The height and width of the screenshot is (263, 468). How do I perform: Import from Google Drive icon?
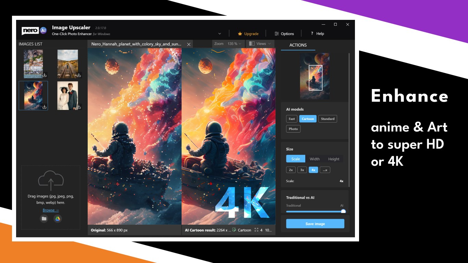pos(58,218)
